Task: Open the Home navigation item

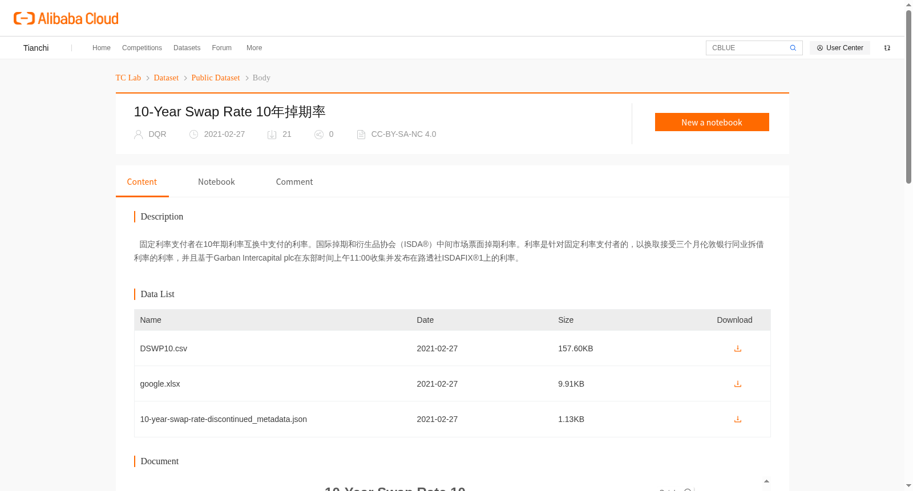Action: click(102, 48)
